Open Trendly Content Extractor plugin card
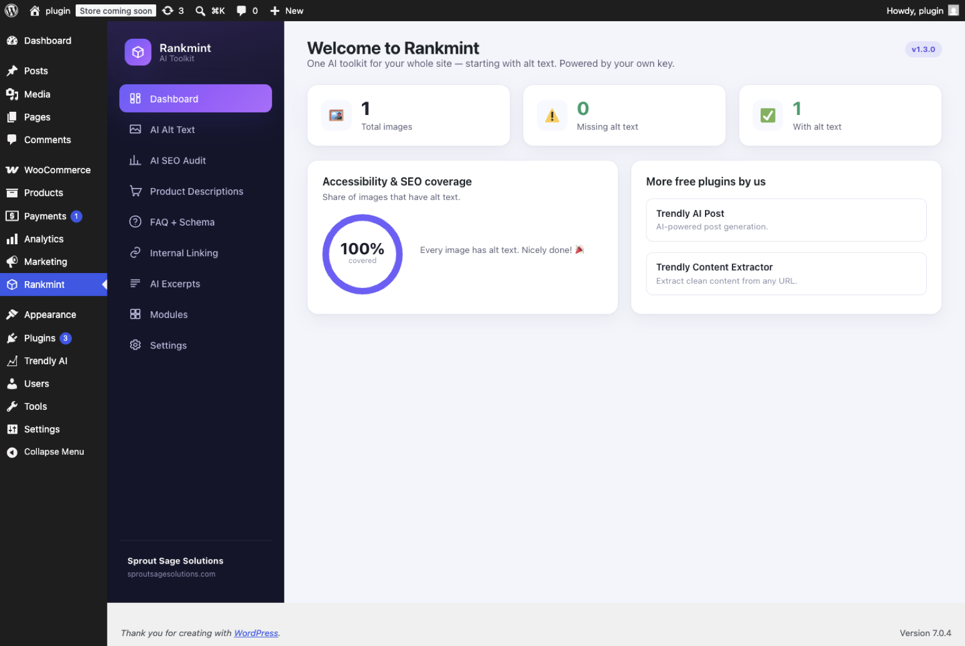Screen dimensions: 965x646 [x=786, y=274]
